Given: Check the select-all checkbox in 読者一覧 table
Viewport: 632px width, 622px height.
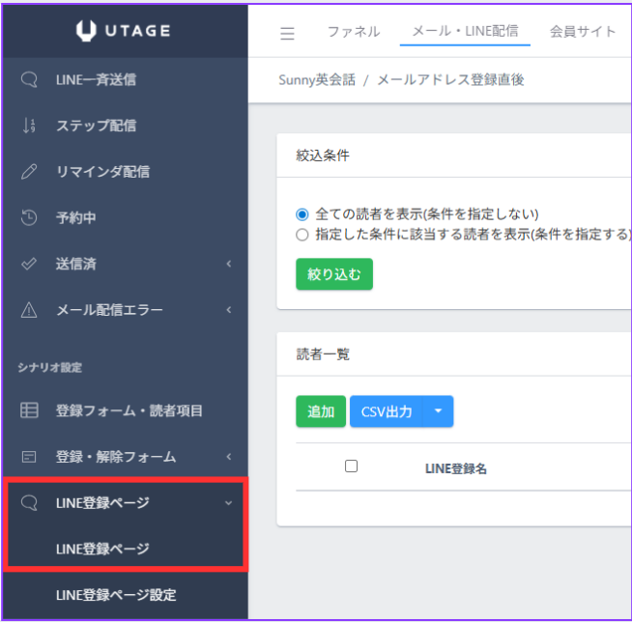Looking at the screenshot, I should pos(351,466).
